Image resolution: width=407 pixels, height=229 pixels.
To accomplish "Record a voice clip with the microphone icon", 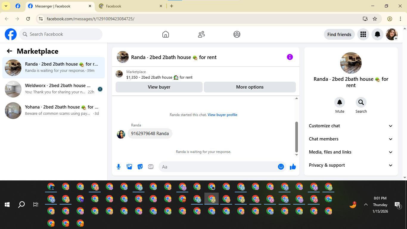I will click(119, 167).
